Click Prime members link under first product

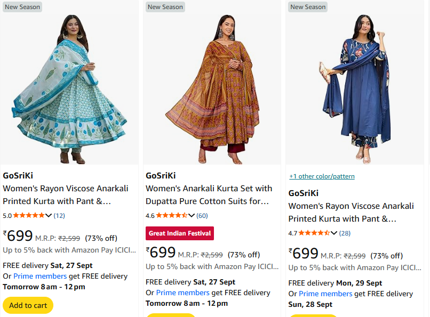(40, 276)
